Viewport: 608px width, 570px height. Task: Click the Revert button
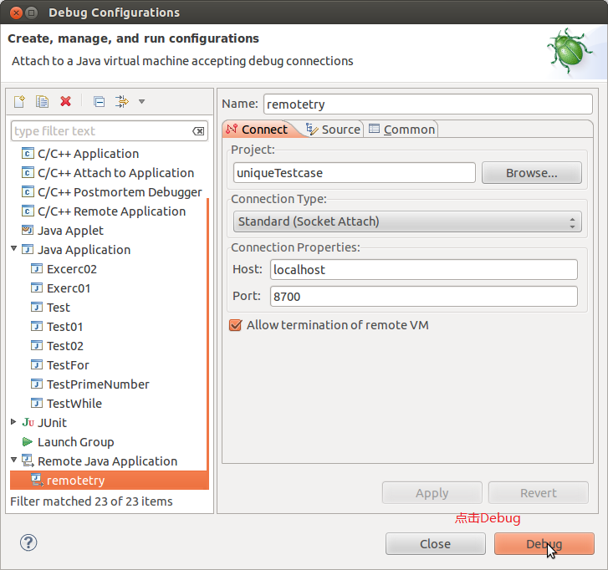(539, 493)
